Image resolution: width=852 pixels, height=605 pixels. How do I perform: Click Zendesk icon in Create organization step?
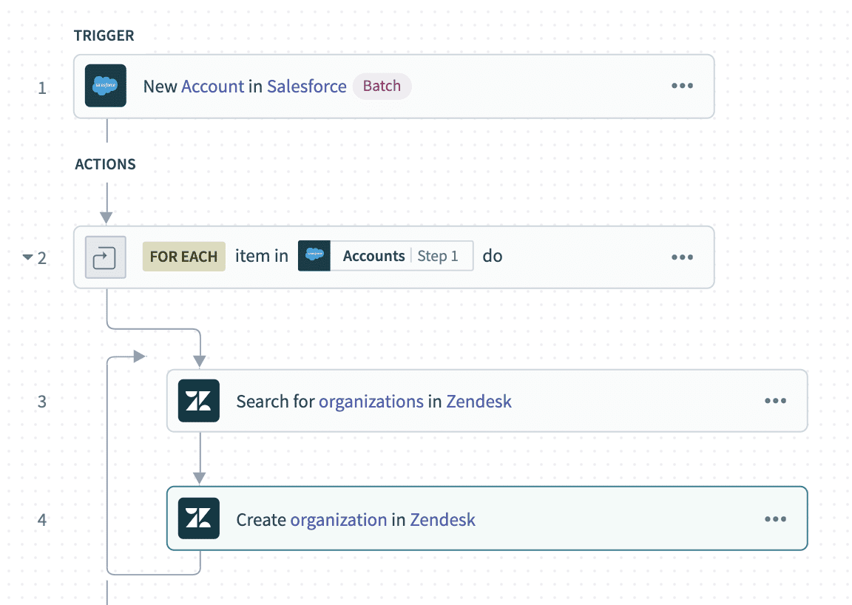pyautogui.click(x=199, y=518)
